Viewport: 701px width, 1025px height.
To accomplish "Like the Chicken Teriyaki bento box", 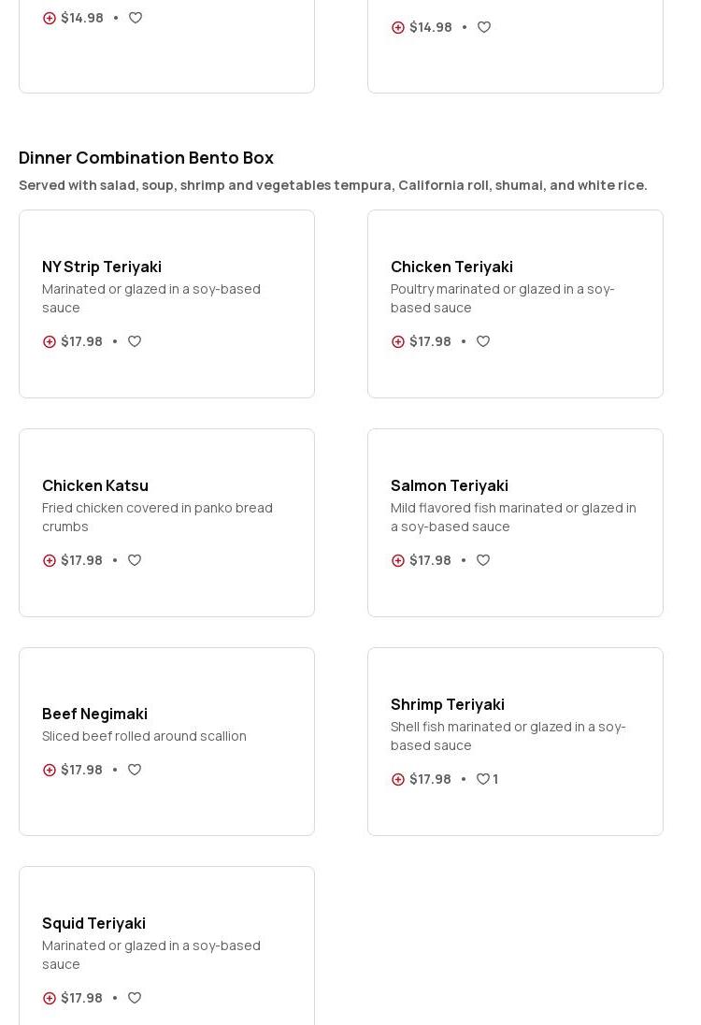I will [x=483, y=342].
